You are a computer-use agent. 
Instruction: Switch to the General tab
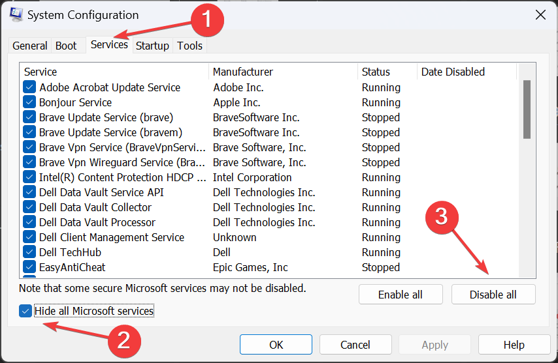[30, 46]
